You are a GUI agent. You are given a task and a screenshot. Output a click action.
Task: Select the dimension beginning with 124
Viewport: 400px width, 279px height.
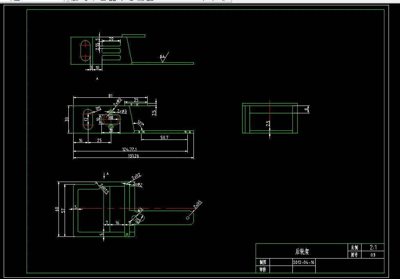click(x=129, y=149)
